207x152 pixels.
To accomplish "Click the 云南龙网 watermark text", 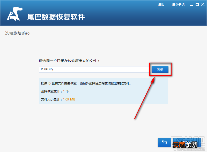I will [x=185, y=145].
